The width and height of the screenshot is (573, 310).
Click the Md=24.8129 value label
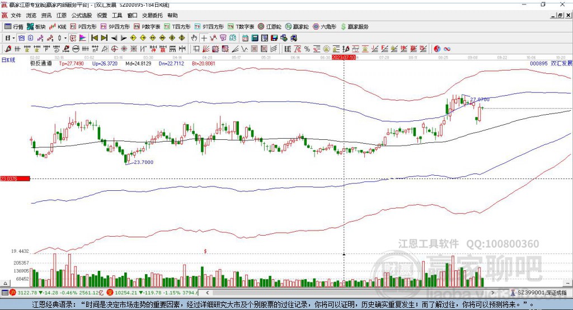point(138,63)
